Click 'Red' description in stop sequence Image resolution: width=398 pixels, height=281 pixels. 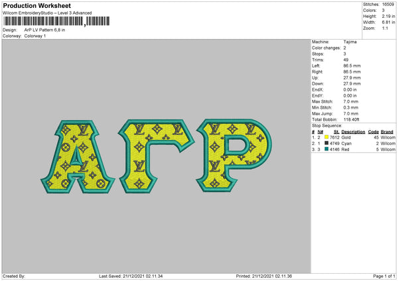tap(345, 150)
